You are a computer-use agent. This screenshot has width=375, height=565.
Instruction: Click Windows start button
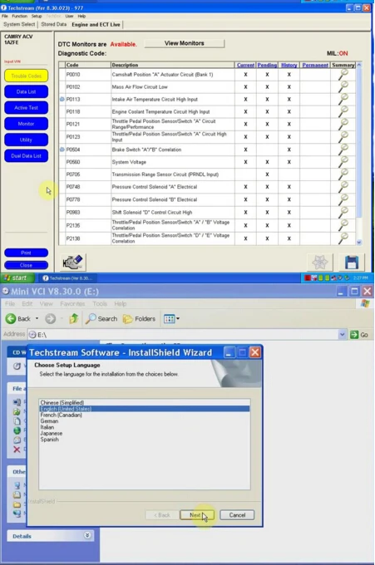17,278
